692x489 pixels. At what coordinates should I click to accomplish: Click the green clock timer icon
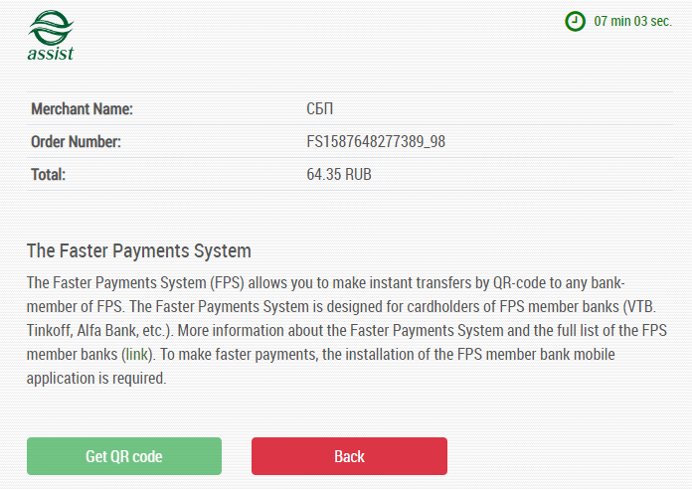pyautogui.click(x=575, y=21)
